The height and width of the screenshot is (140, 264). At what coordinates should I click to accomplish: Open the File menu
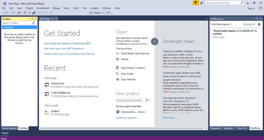tap(4, 8)
